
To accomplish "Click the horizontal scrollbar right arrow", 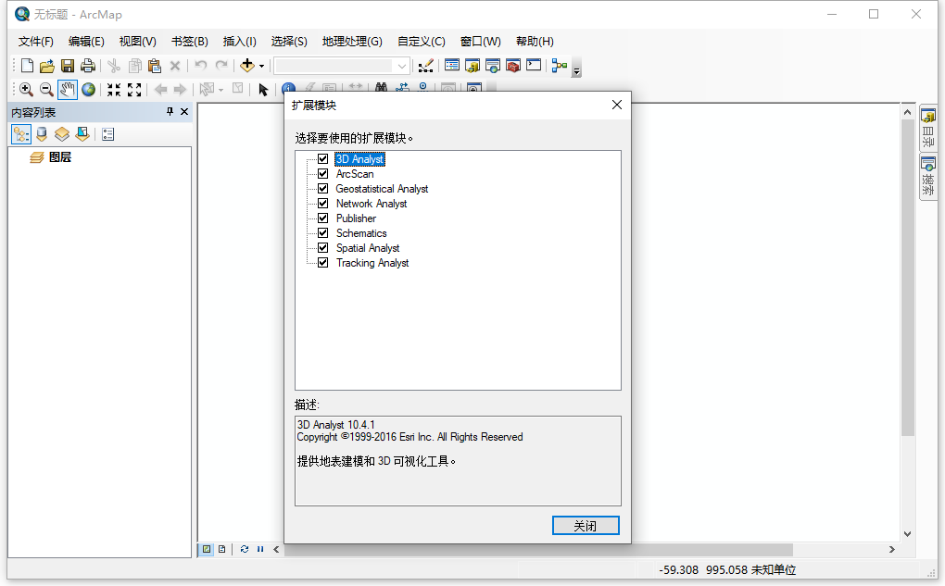I will point(892,549).
